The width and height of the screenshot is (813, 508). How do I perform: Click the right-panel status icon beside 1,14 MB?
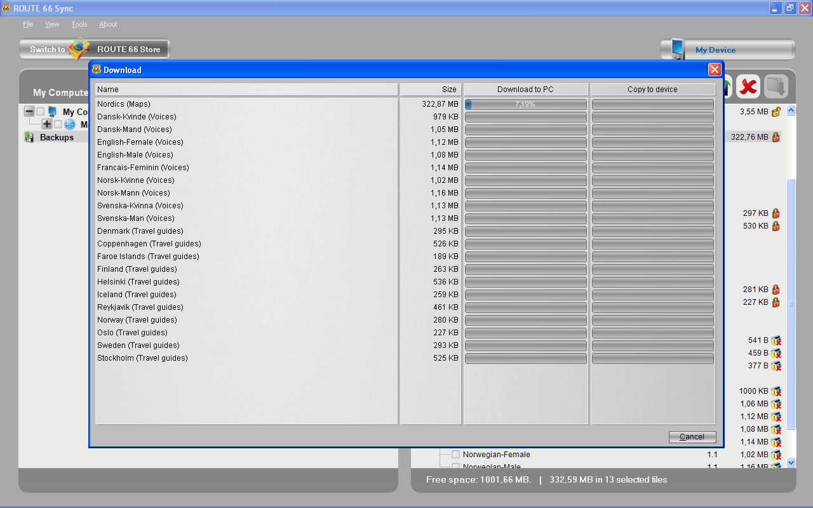click(x=776, y=442)
